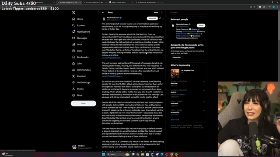Open Pirate Software avatar in Relevant people
280x157 pixels.
173,25
